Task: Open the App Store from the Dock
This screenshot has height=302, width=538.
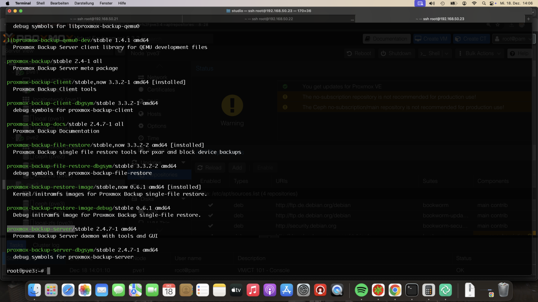Action: pyautogui.click(x=287, y=290)
